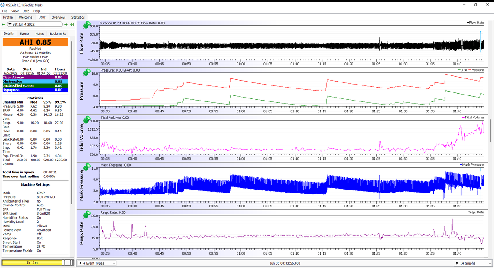Image resolution: width=494 pixels, height=268 pixels.
Task: Open the Bookmarks sub-tab
Action: pos(58,34)
